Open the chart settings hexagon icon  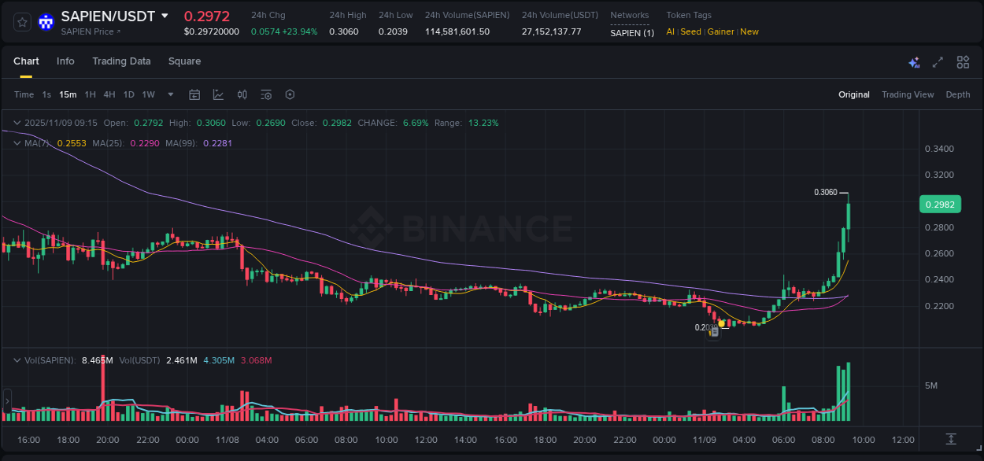point(289,94)
